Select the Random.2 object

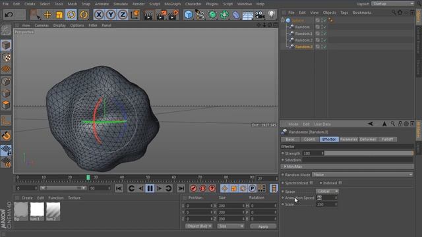pos(303,40)
